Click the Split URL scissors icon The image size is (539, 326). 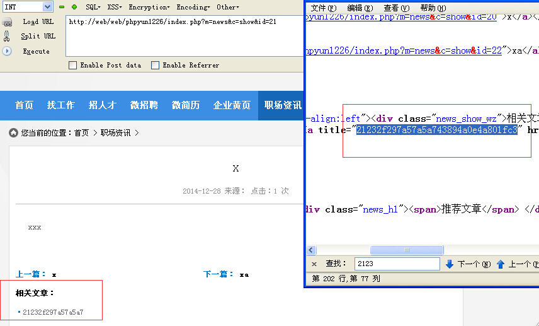click(7, 37)
